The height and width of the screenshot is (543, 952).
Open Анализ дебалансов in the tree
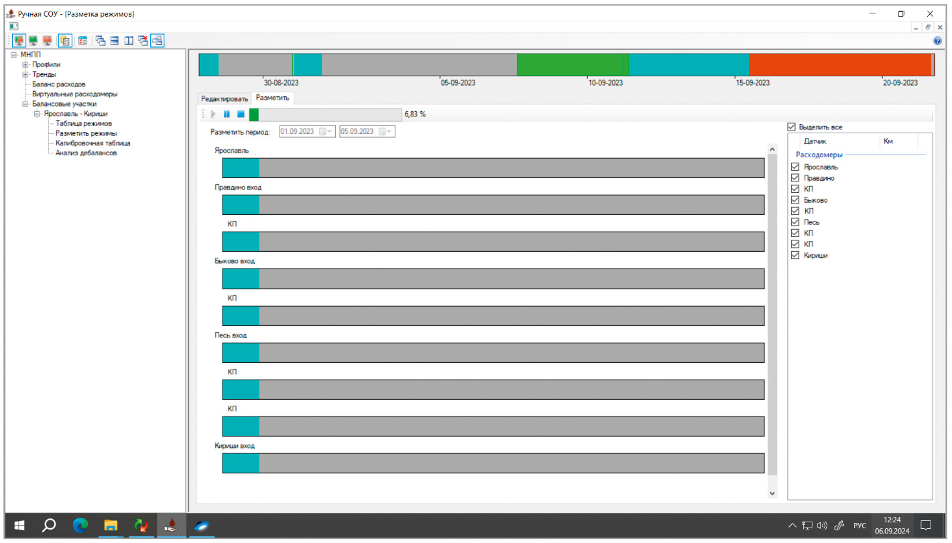pos(86,153)
